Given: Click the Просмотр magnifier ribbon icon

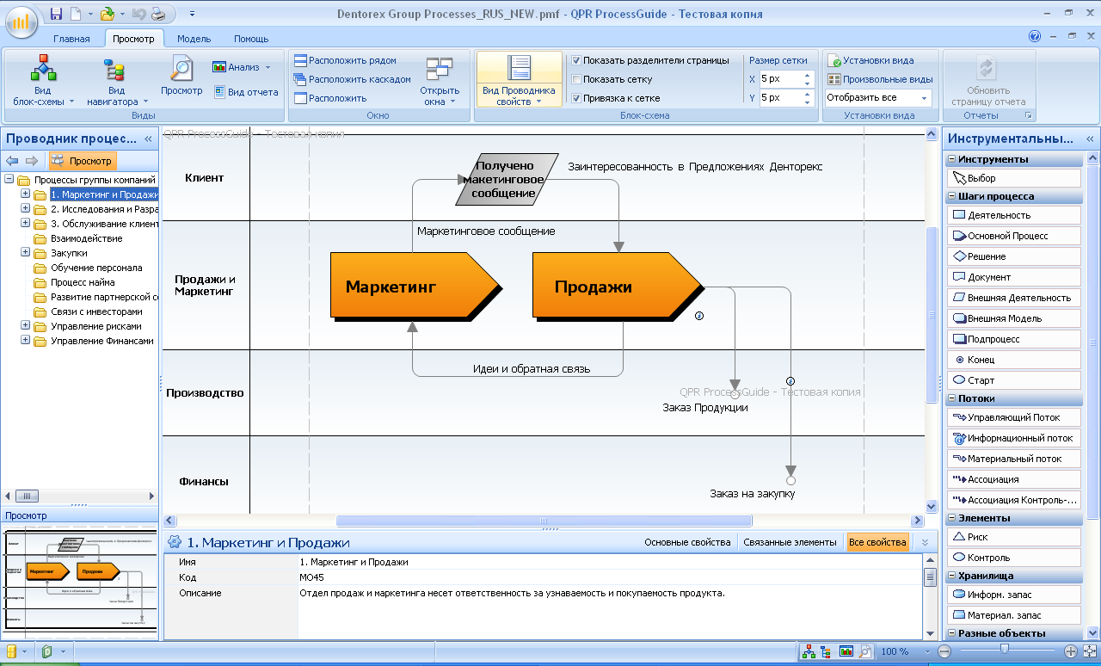Looking at the screenshot, I should coord(181,76).
